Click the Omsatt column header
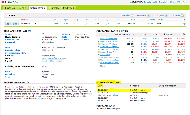 [151, 20]
